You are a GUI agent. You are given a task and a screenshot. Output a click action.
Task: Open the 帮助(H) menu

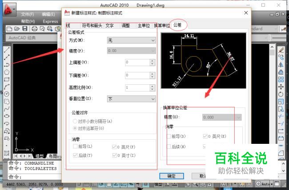click(x=28, y=21)
